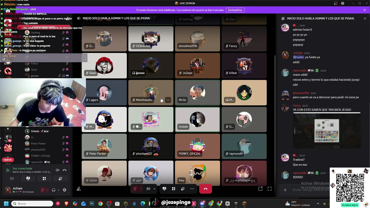
Task: Click the three-dot menu on MentitassBv tile
Action: click(168, 100)
